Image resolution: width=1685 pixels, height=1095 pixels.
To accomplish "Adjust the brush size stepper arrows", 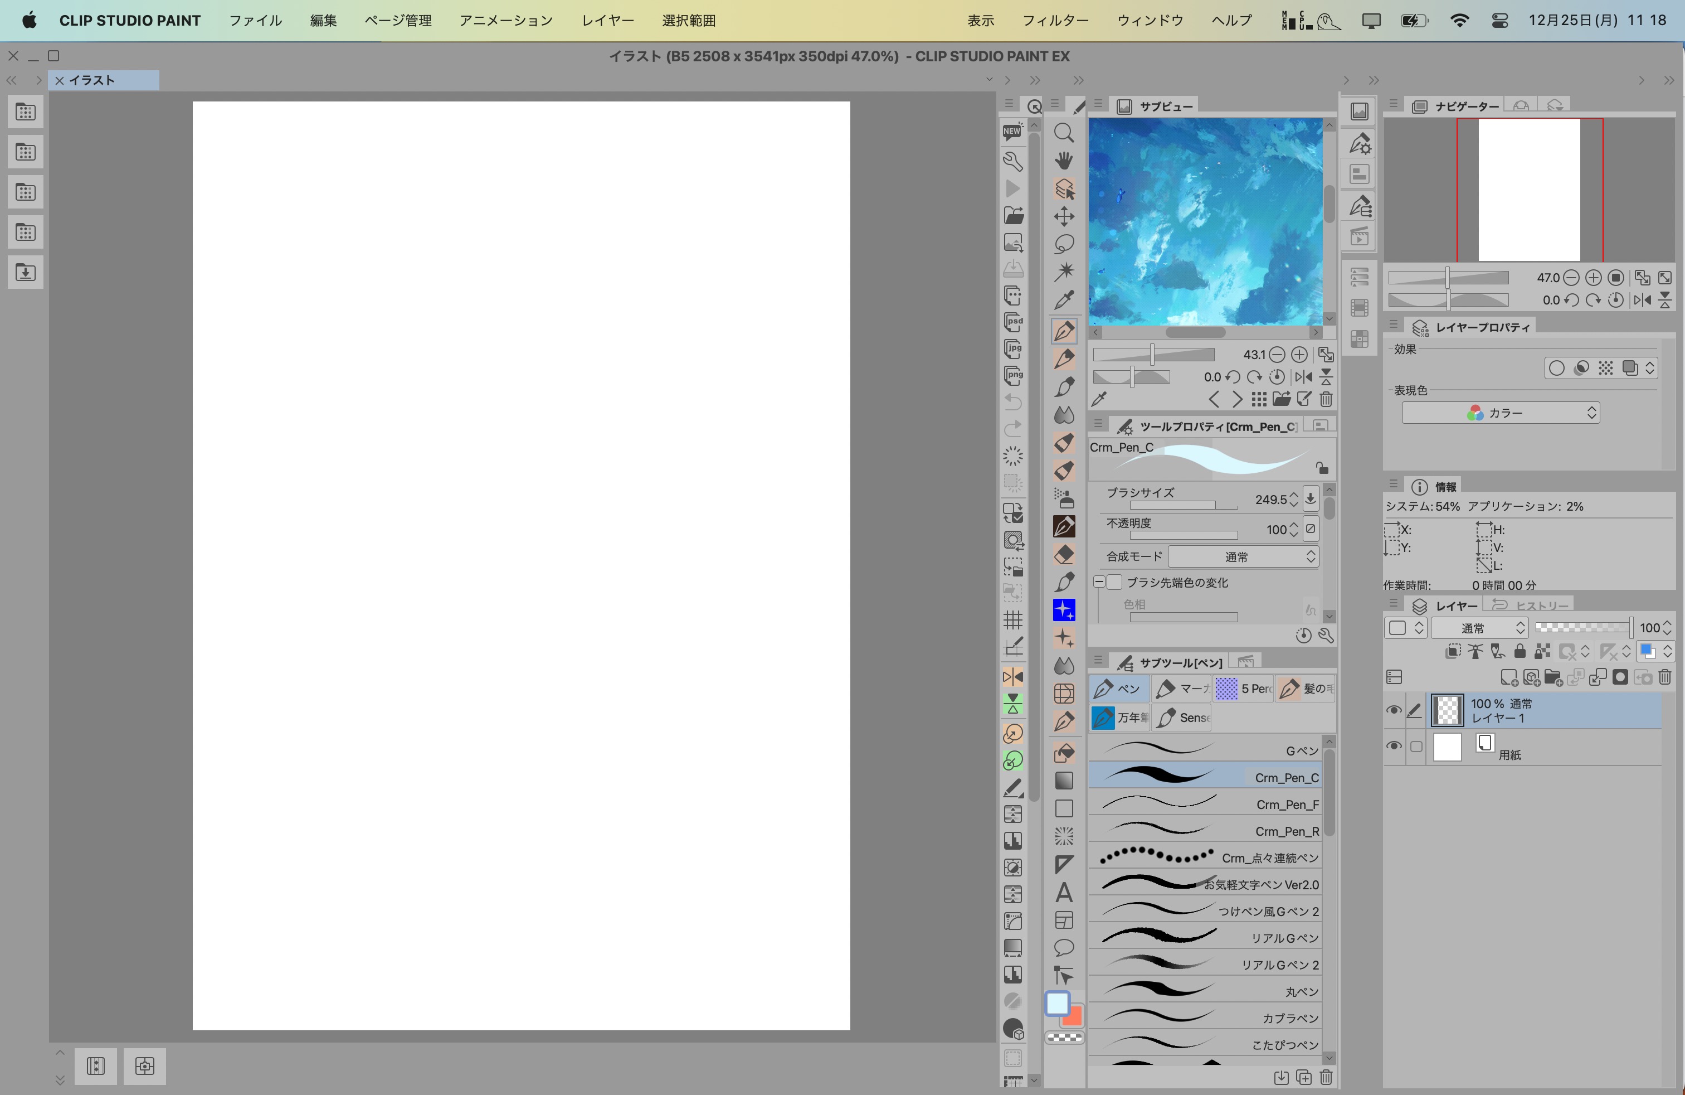I will 1293,500.
